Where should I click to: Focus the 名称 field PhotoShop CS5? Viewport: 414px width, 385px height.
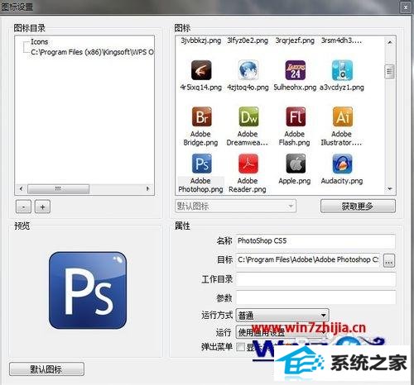(315, 241)
